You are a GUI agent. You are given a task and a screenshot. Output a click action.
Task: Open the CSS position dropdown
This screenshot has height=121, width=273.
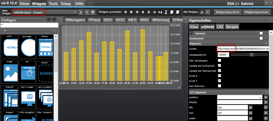point(240,97)
